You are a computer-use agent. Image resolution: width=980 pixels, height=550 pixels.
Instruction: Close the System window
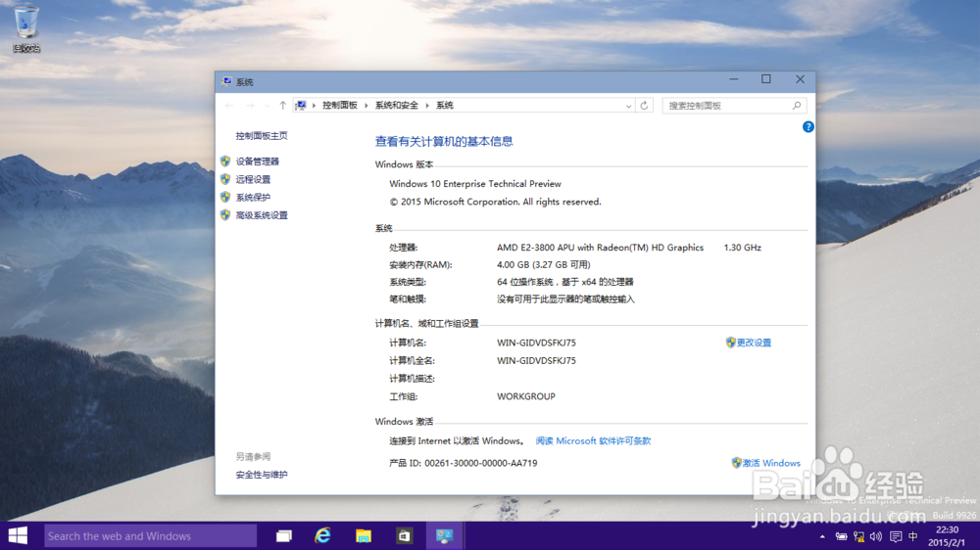[x=800, y=79]
